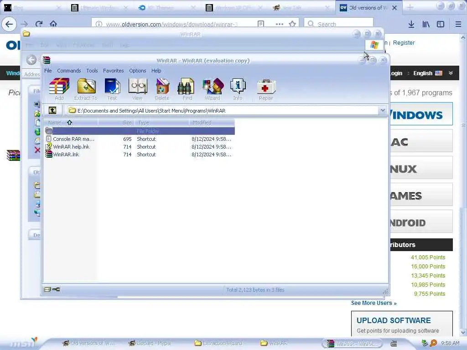Open the browser library icon
Screen dimensions: 467x350
pyautogui.click(x=426, y=24)
